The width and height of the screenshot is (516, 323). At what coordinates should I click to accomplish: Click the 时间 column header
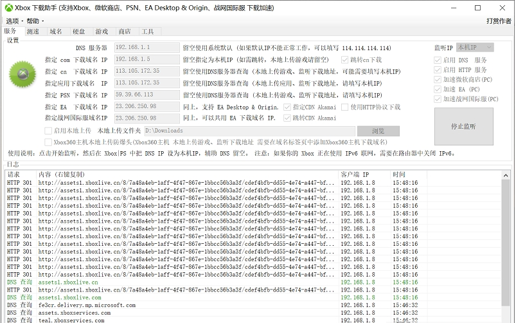409,174
